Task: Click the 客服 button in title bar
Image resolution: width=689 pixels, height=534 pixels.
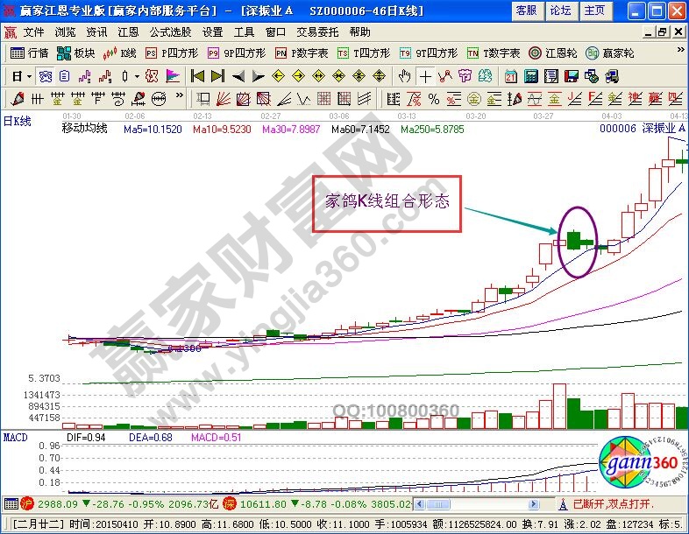Action: (x=526, y=11)
